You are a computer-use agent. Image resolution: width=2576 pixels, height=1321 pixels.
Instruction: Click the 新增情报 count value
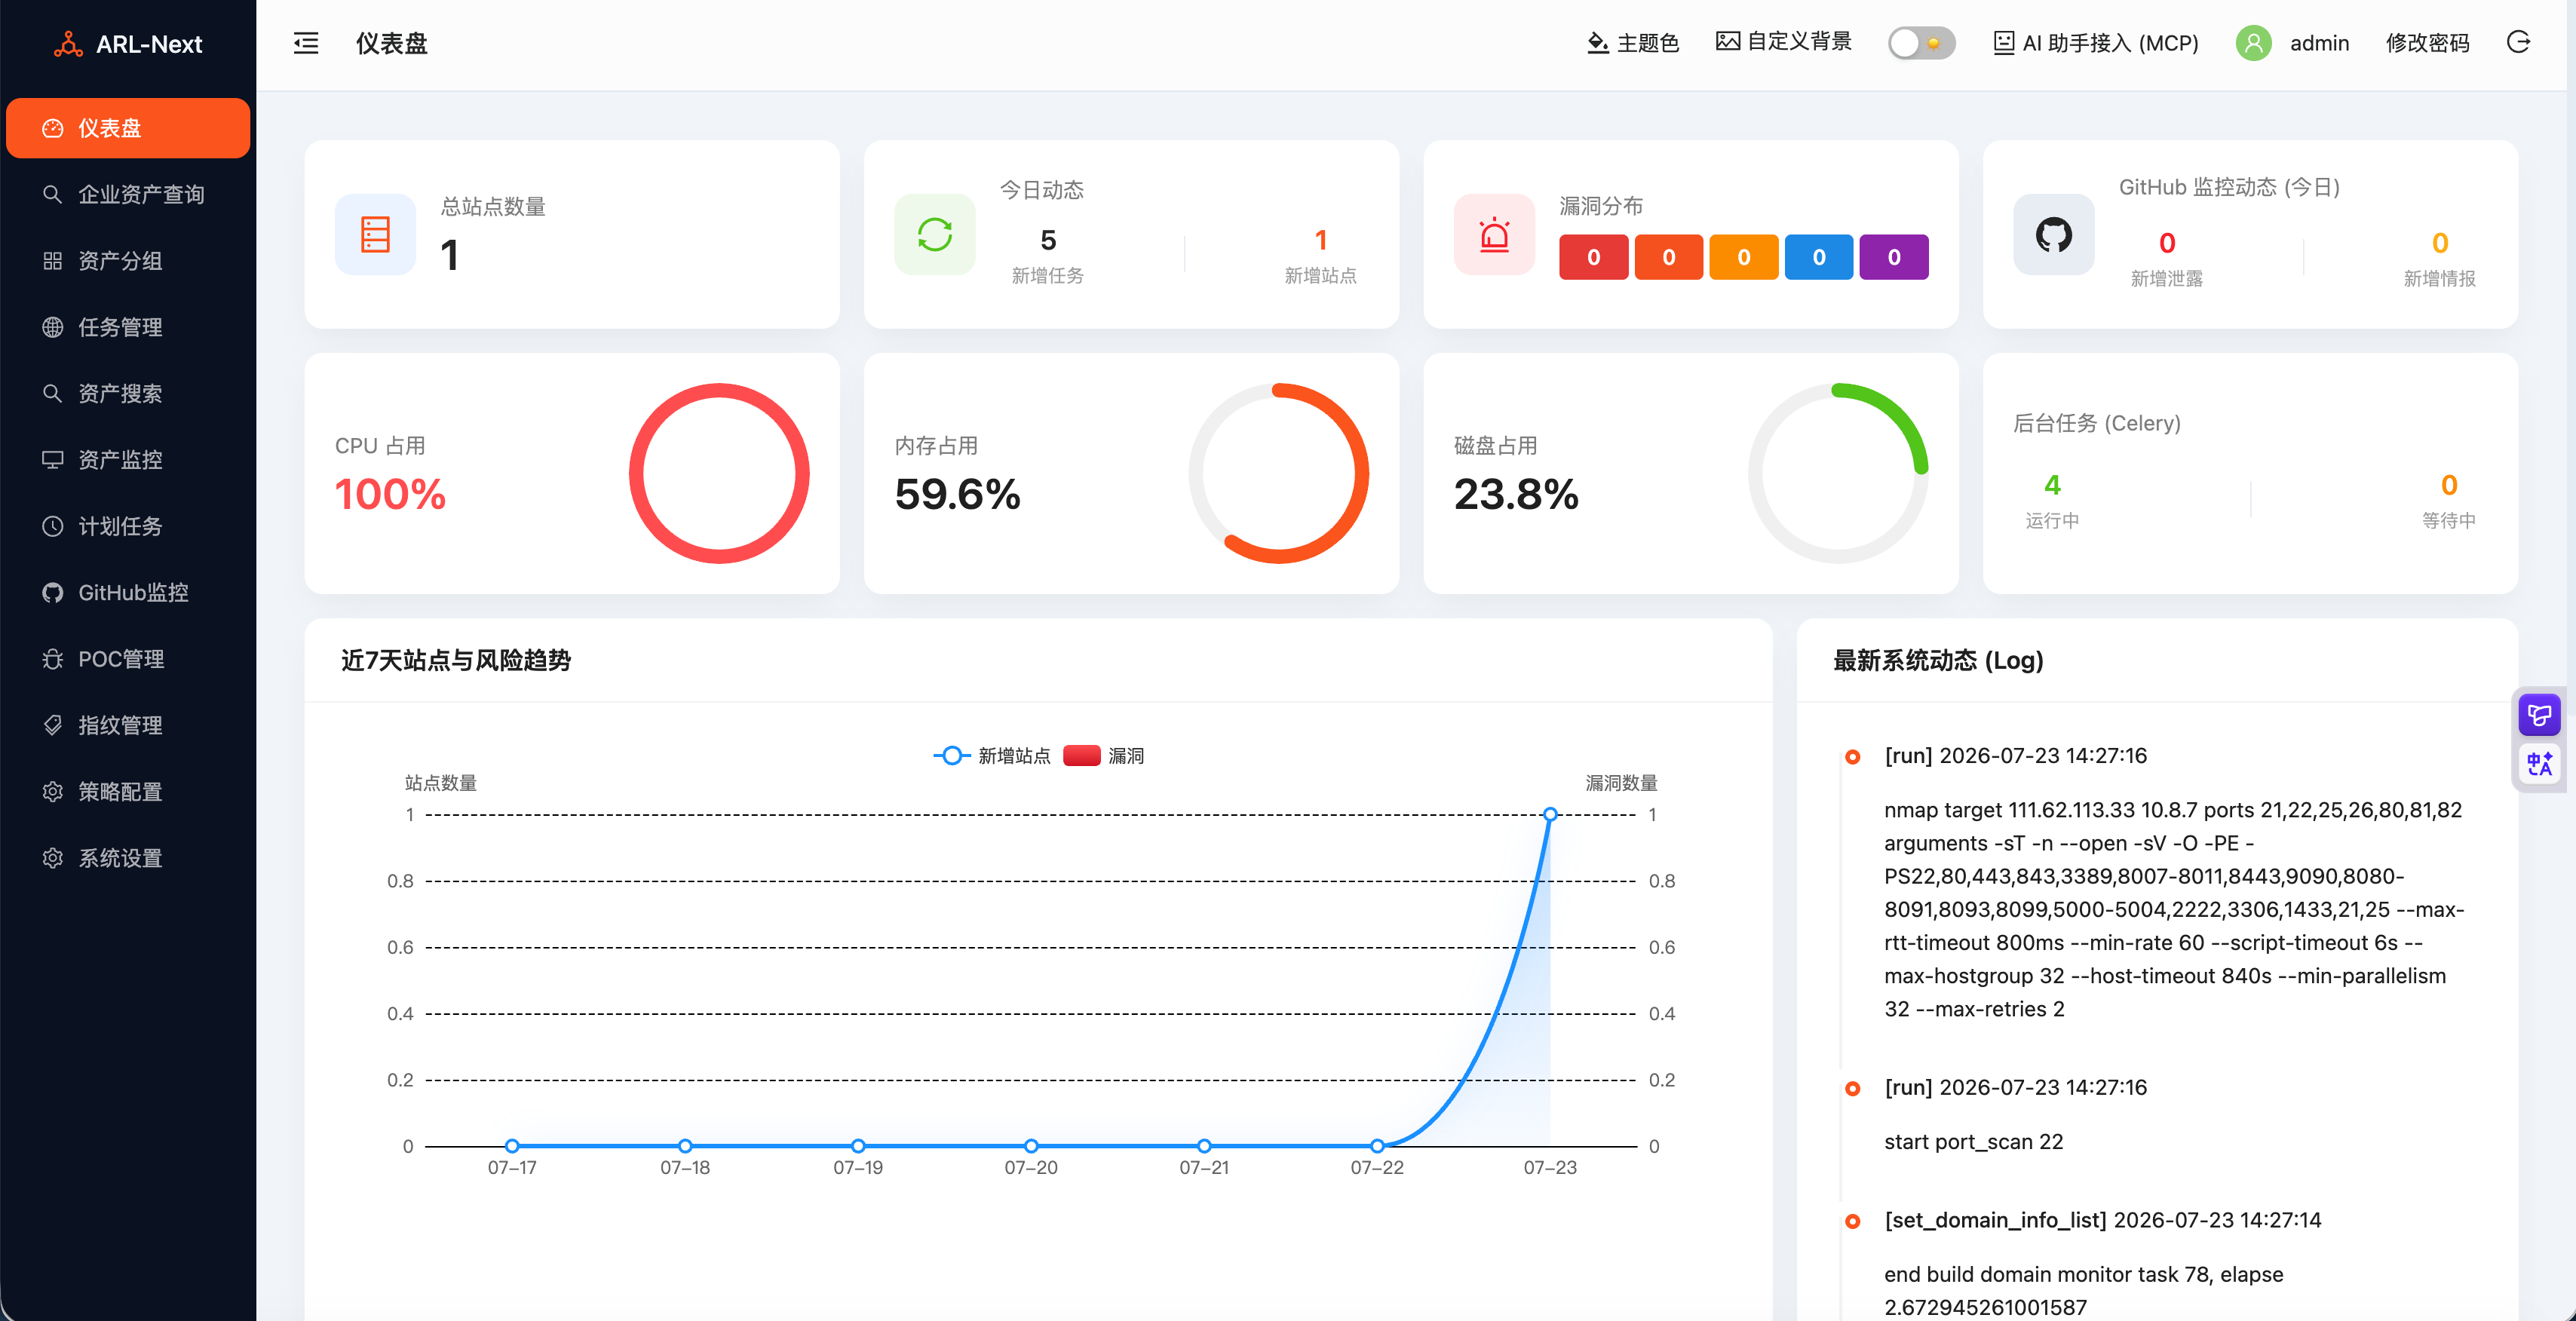pyautogui.click(x=2440, y=243)
